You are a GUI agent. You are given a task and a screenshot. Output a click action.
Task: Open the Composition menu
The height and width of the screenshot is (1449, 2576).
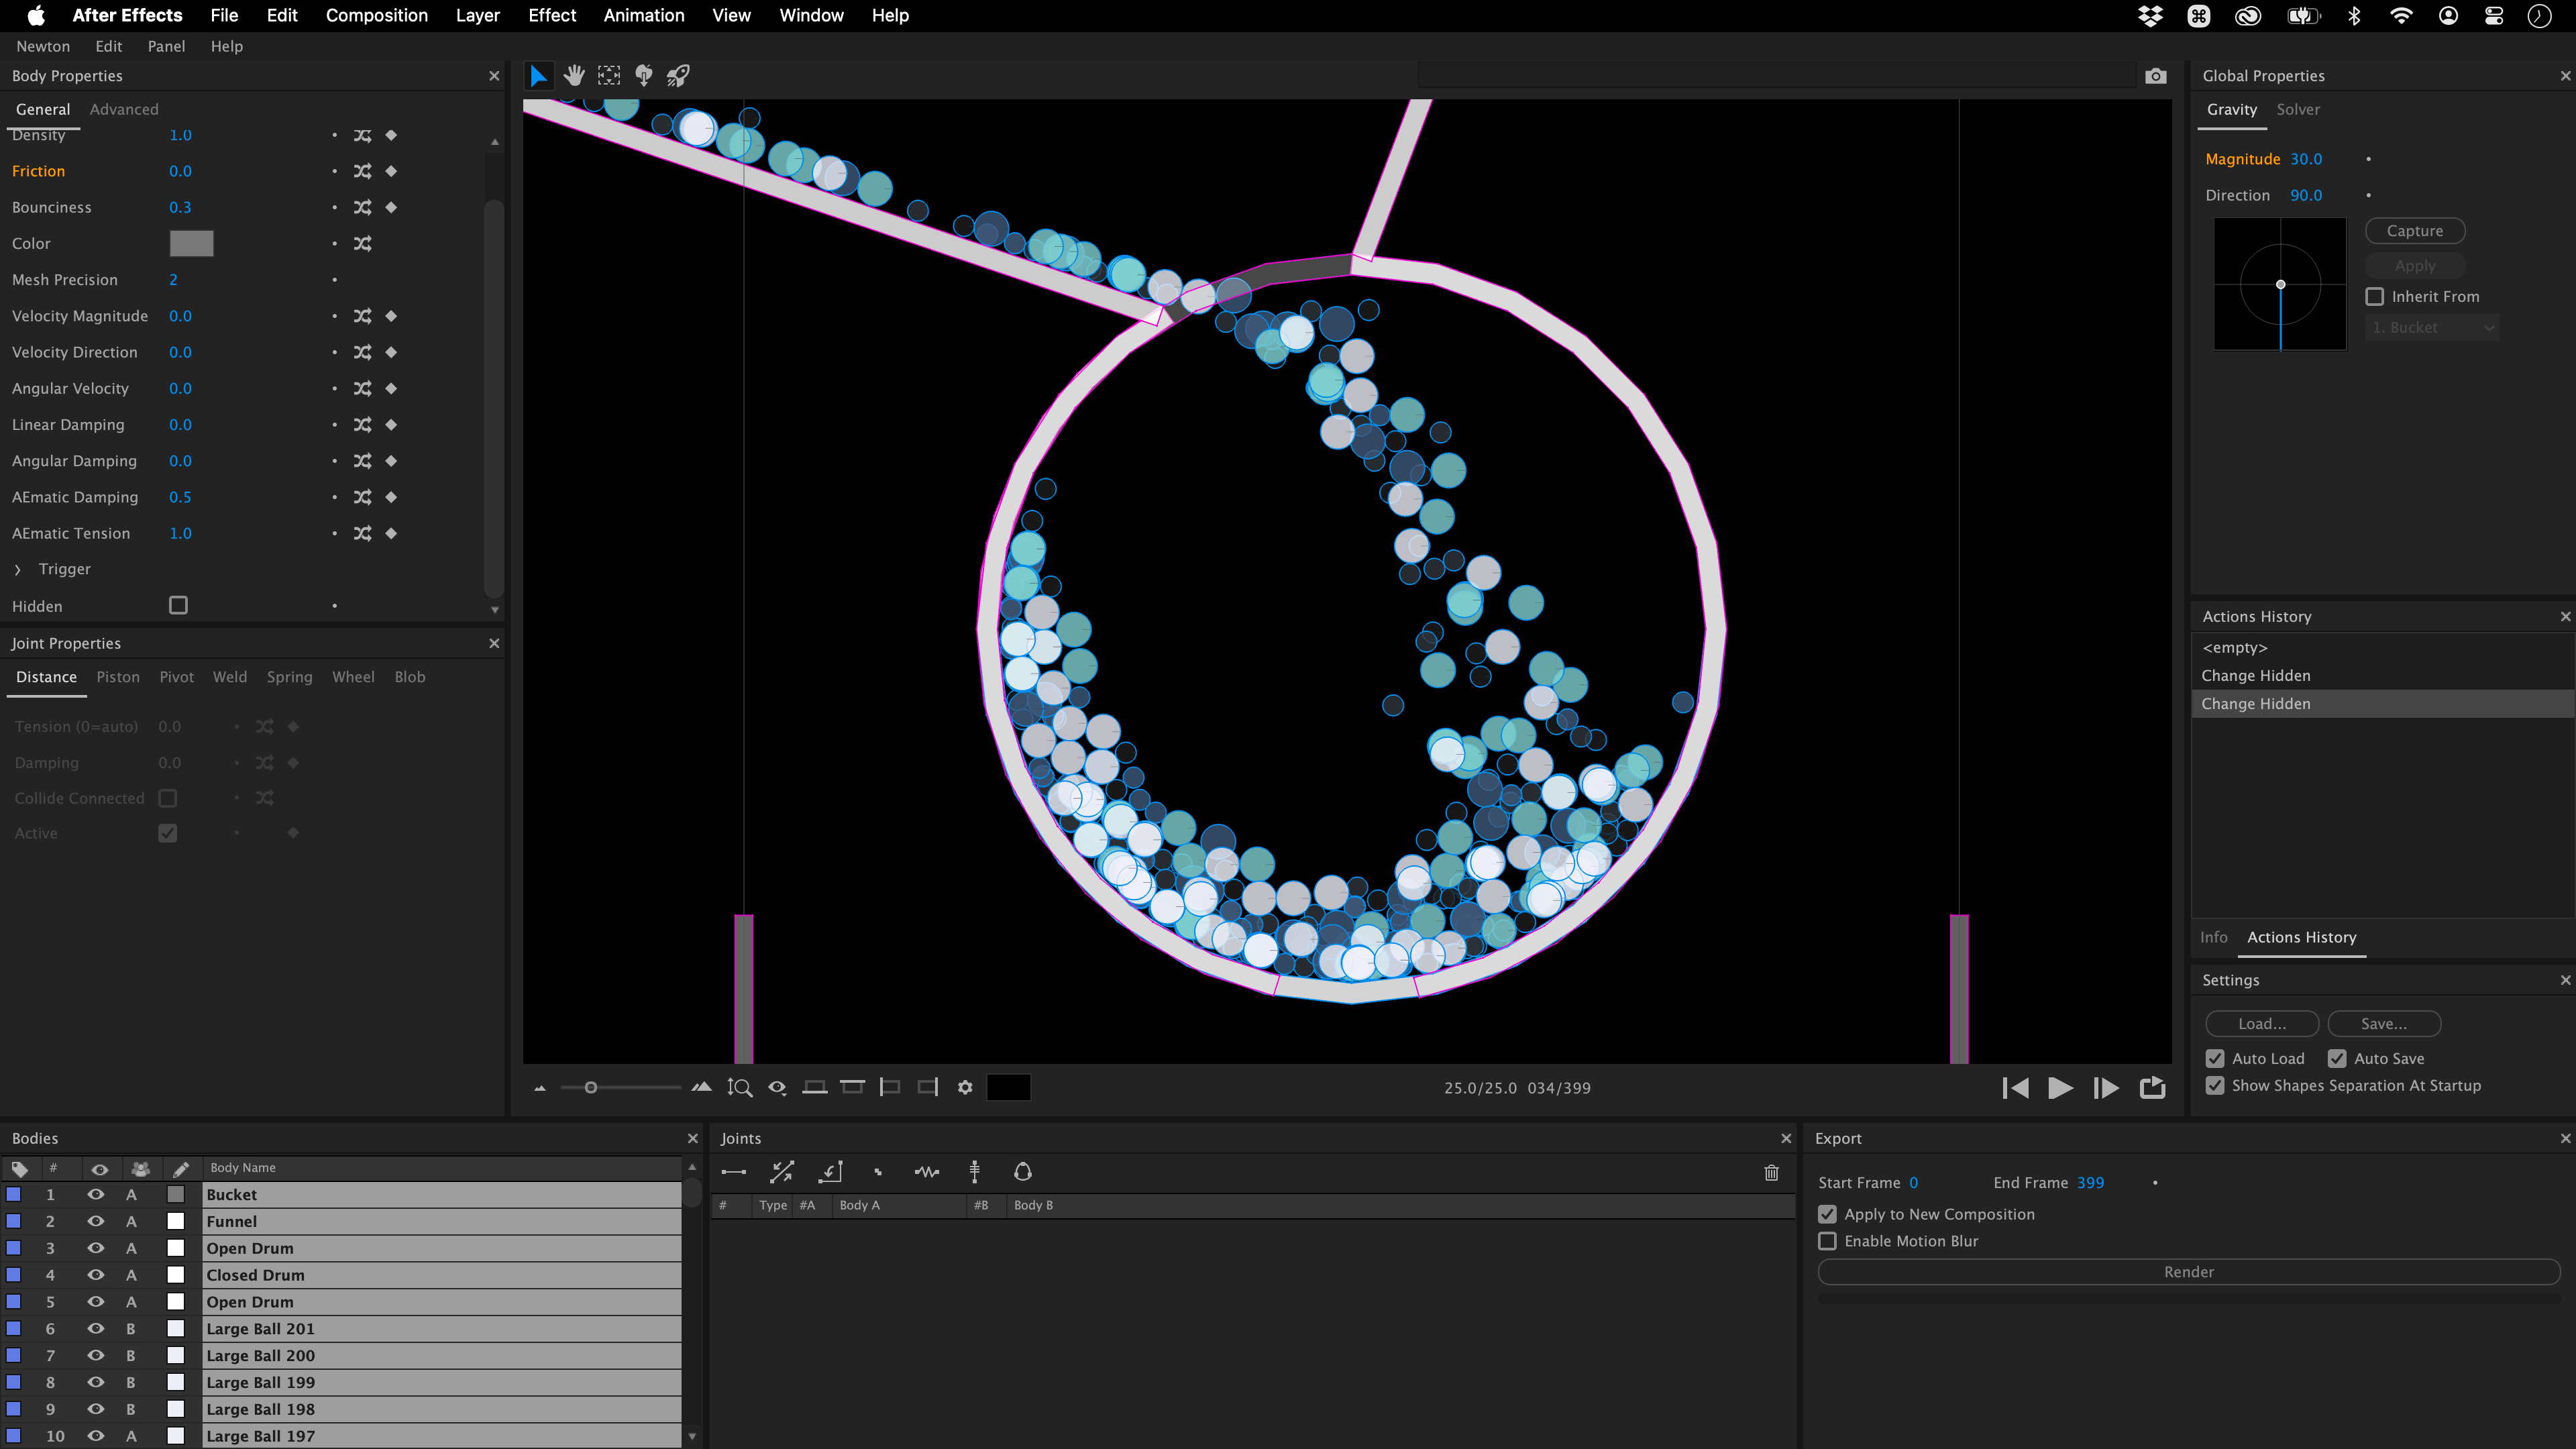(376, 15)
